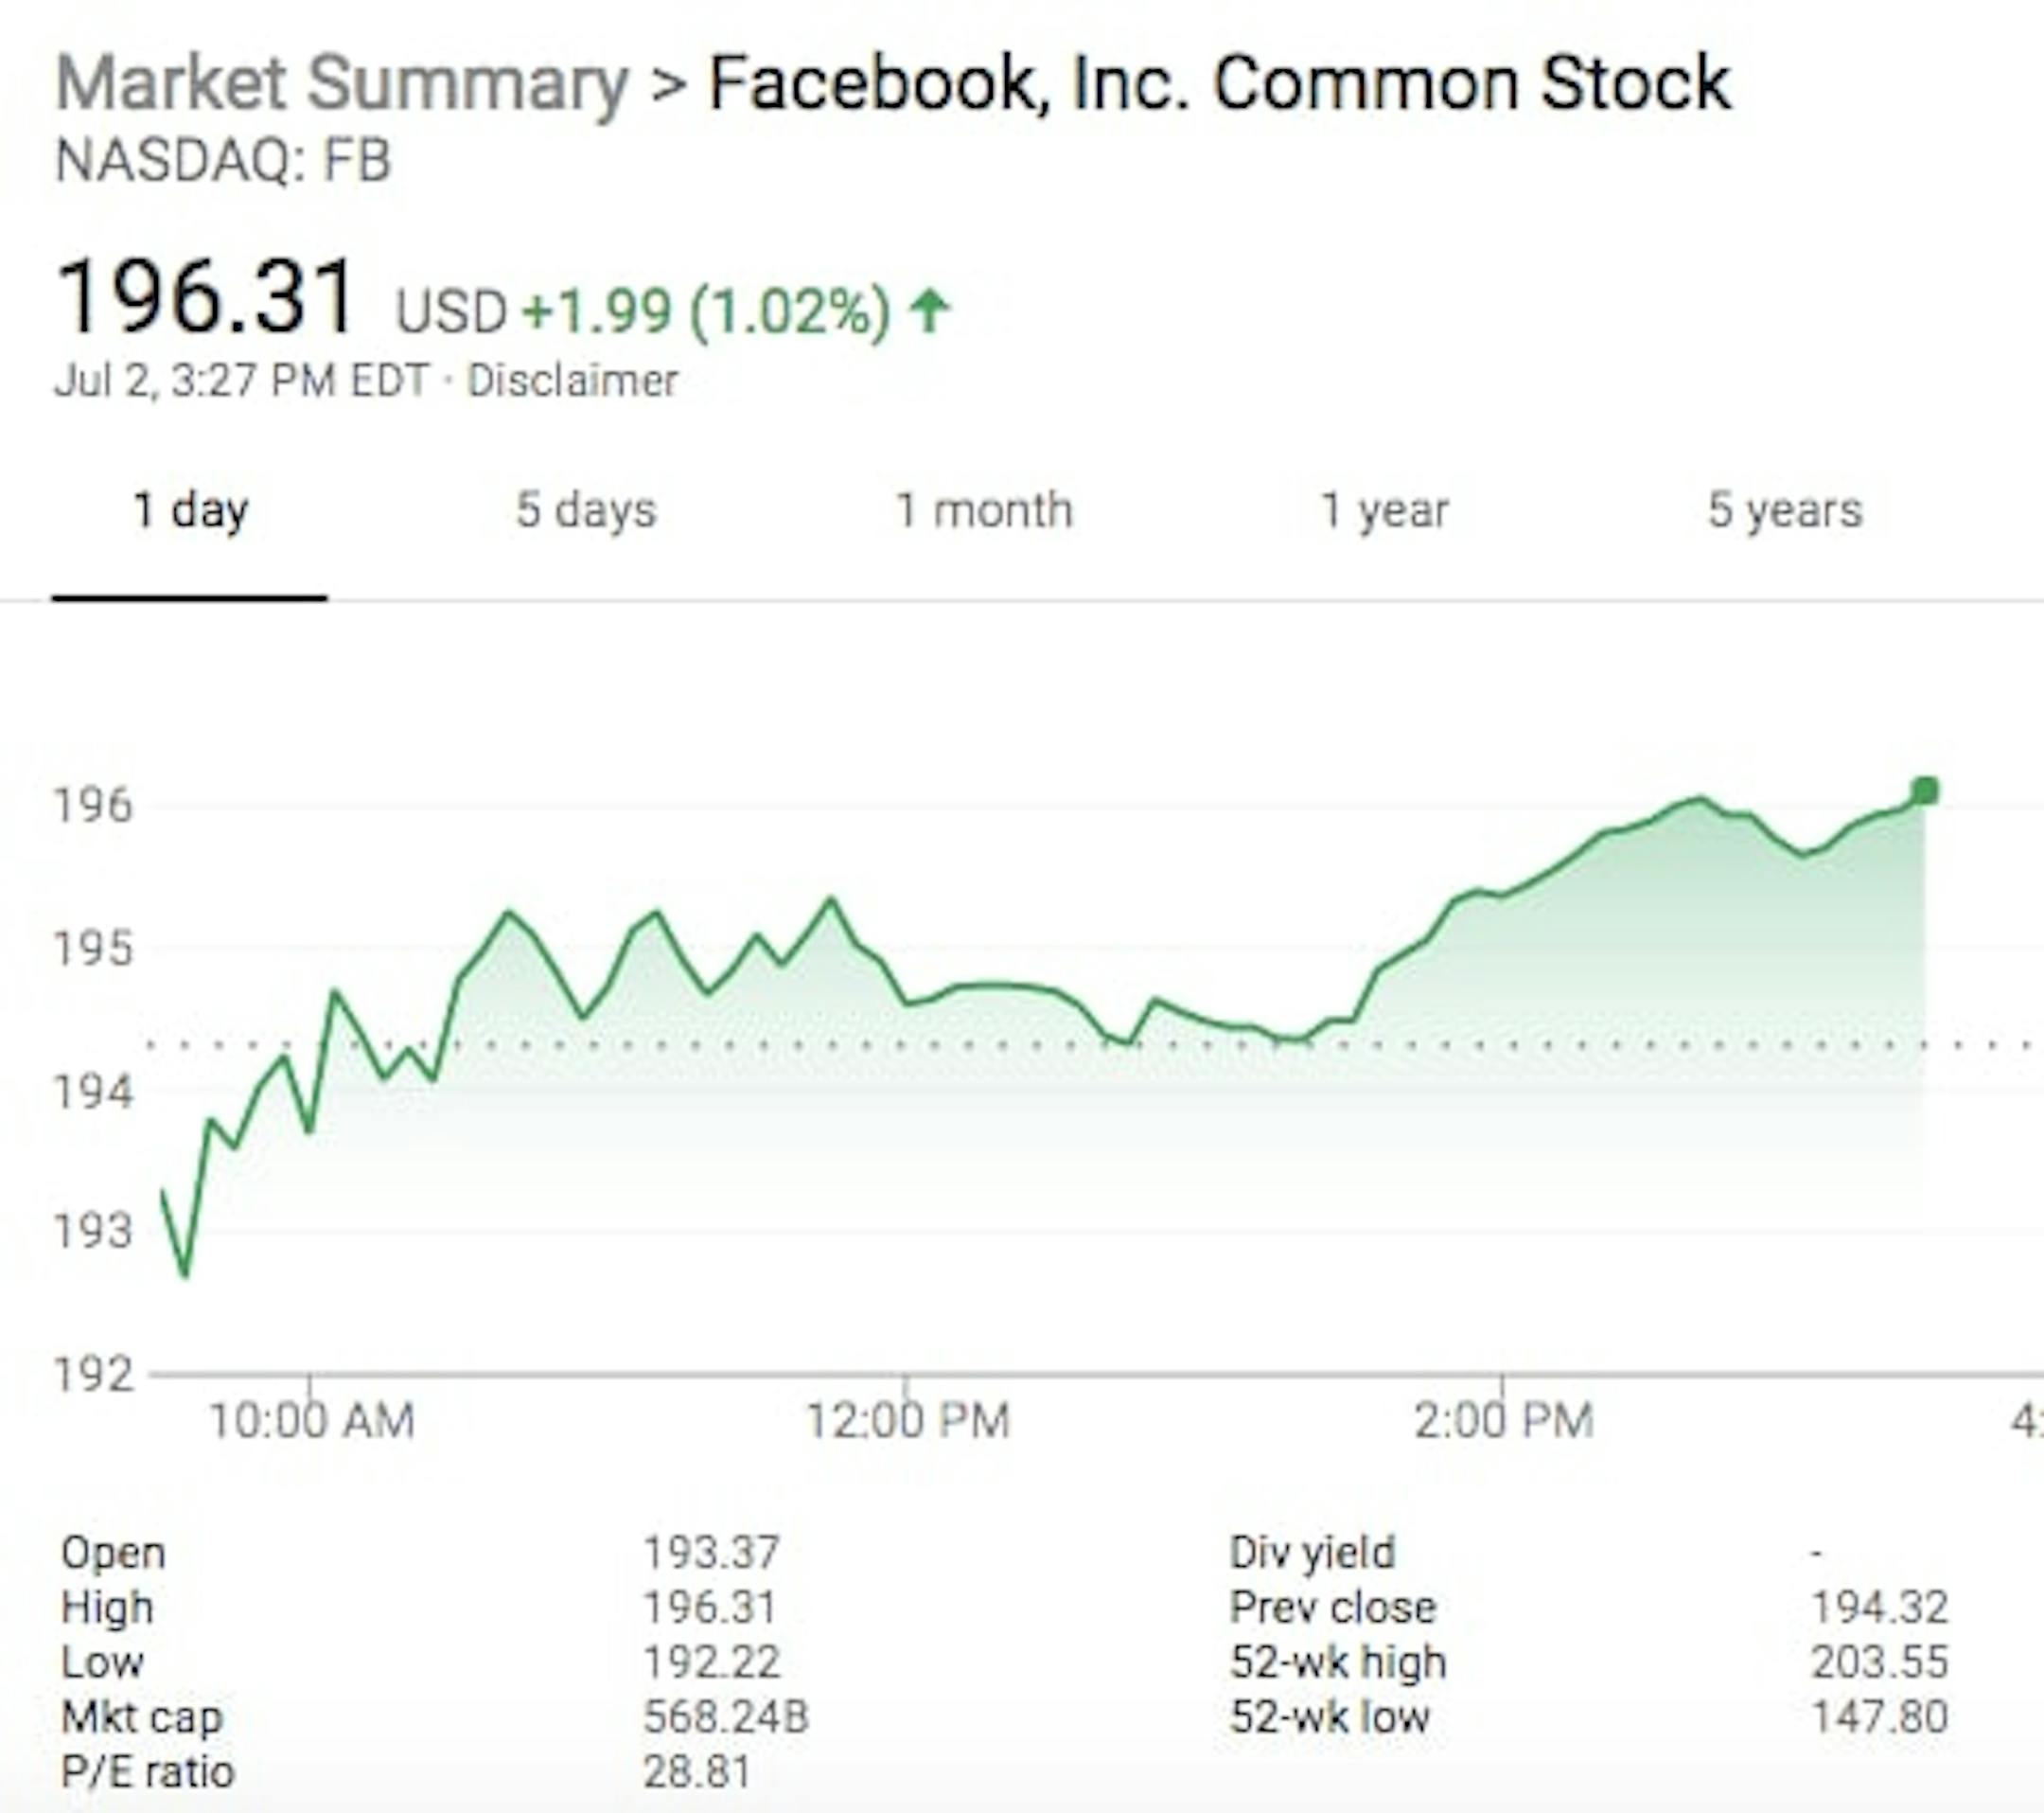Switch to the 1 month tab
2044x1813 pixels.
983,511
